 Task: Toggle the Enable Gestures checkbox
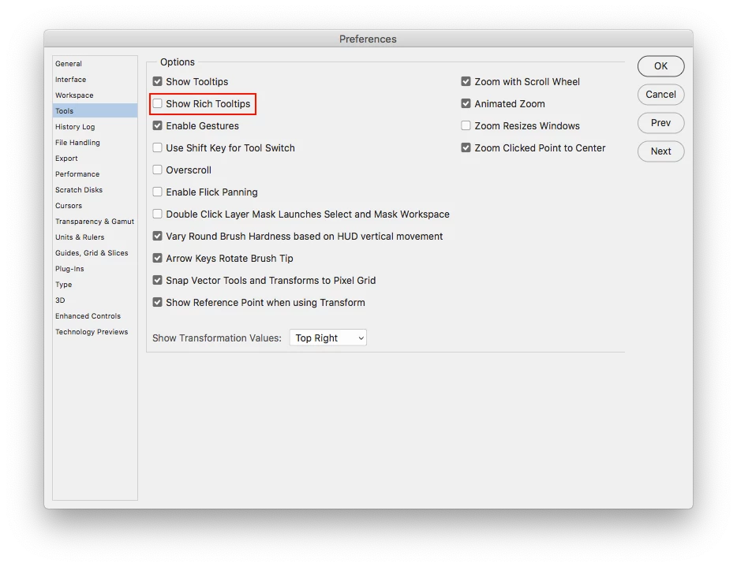158,126
